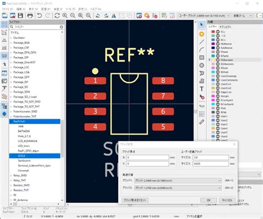Viewport: 263px width, 219px height.
Task: Open the auto zoom dropdown
Action: pos(242,16)
